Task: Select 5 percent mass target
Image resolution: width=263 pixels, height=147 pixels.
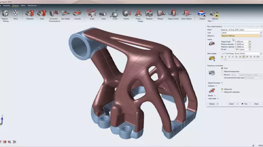Action: pyautogui.click(x=226, y=57)
